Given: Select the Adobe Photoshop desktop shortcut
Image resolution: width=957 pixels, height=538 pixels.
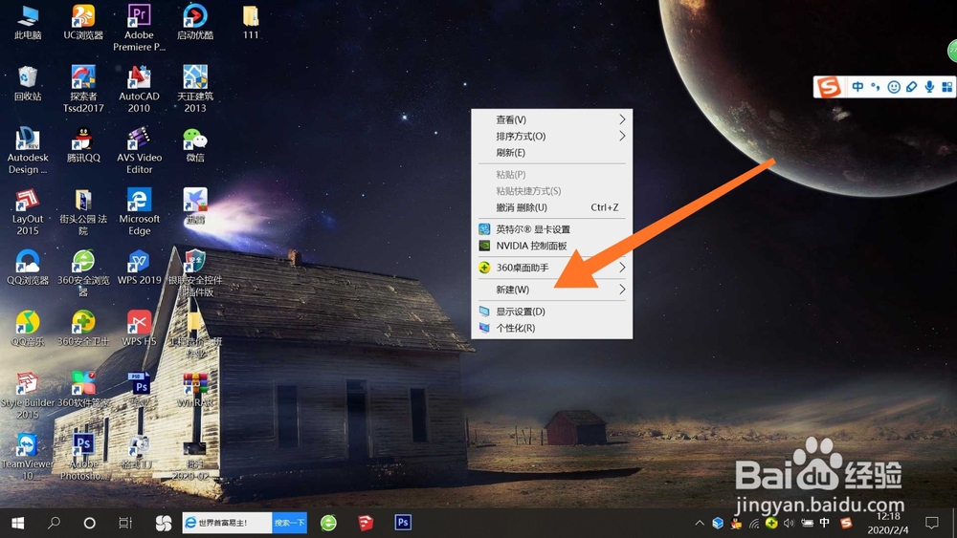Looking at the screenshot, I should tap(83, 458).
